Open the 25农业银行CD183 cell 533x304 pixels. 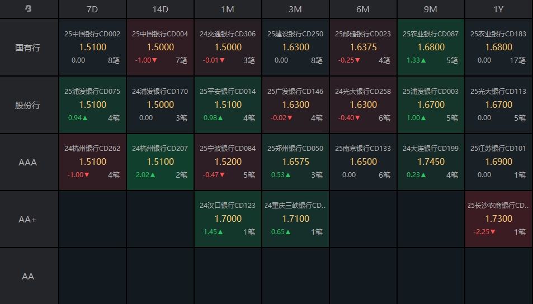click(499, 47)
